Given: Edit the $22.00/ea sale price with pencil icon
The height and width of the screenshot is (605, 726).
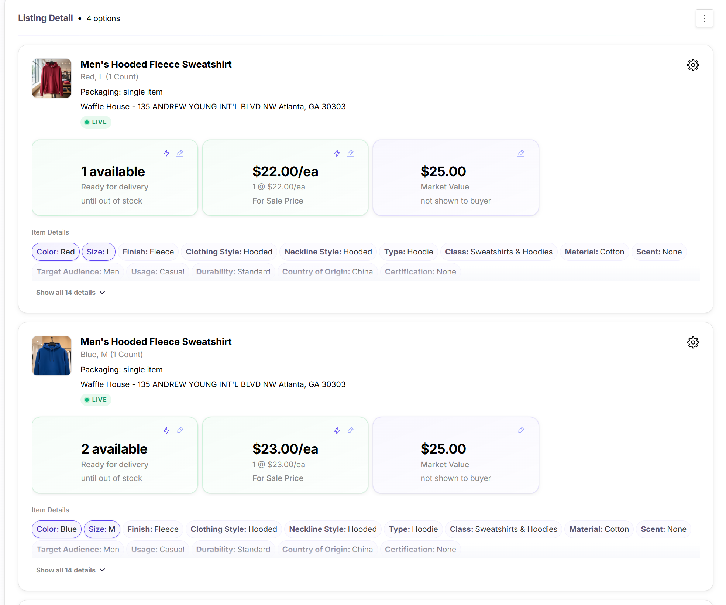Looking at the screenshot, I should [x=350, y=153].
